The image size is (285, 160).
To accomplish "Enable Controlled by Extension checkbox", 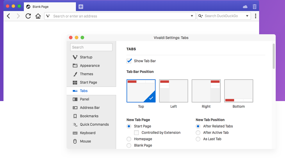I will point(136,133).
